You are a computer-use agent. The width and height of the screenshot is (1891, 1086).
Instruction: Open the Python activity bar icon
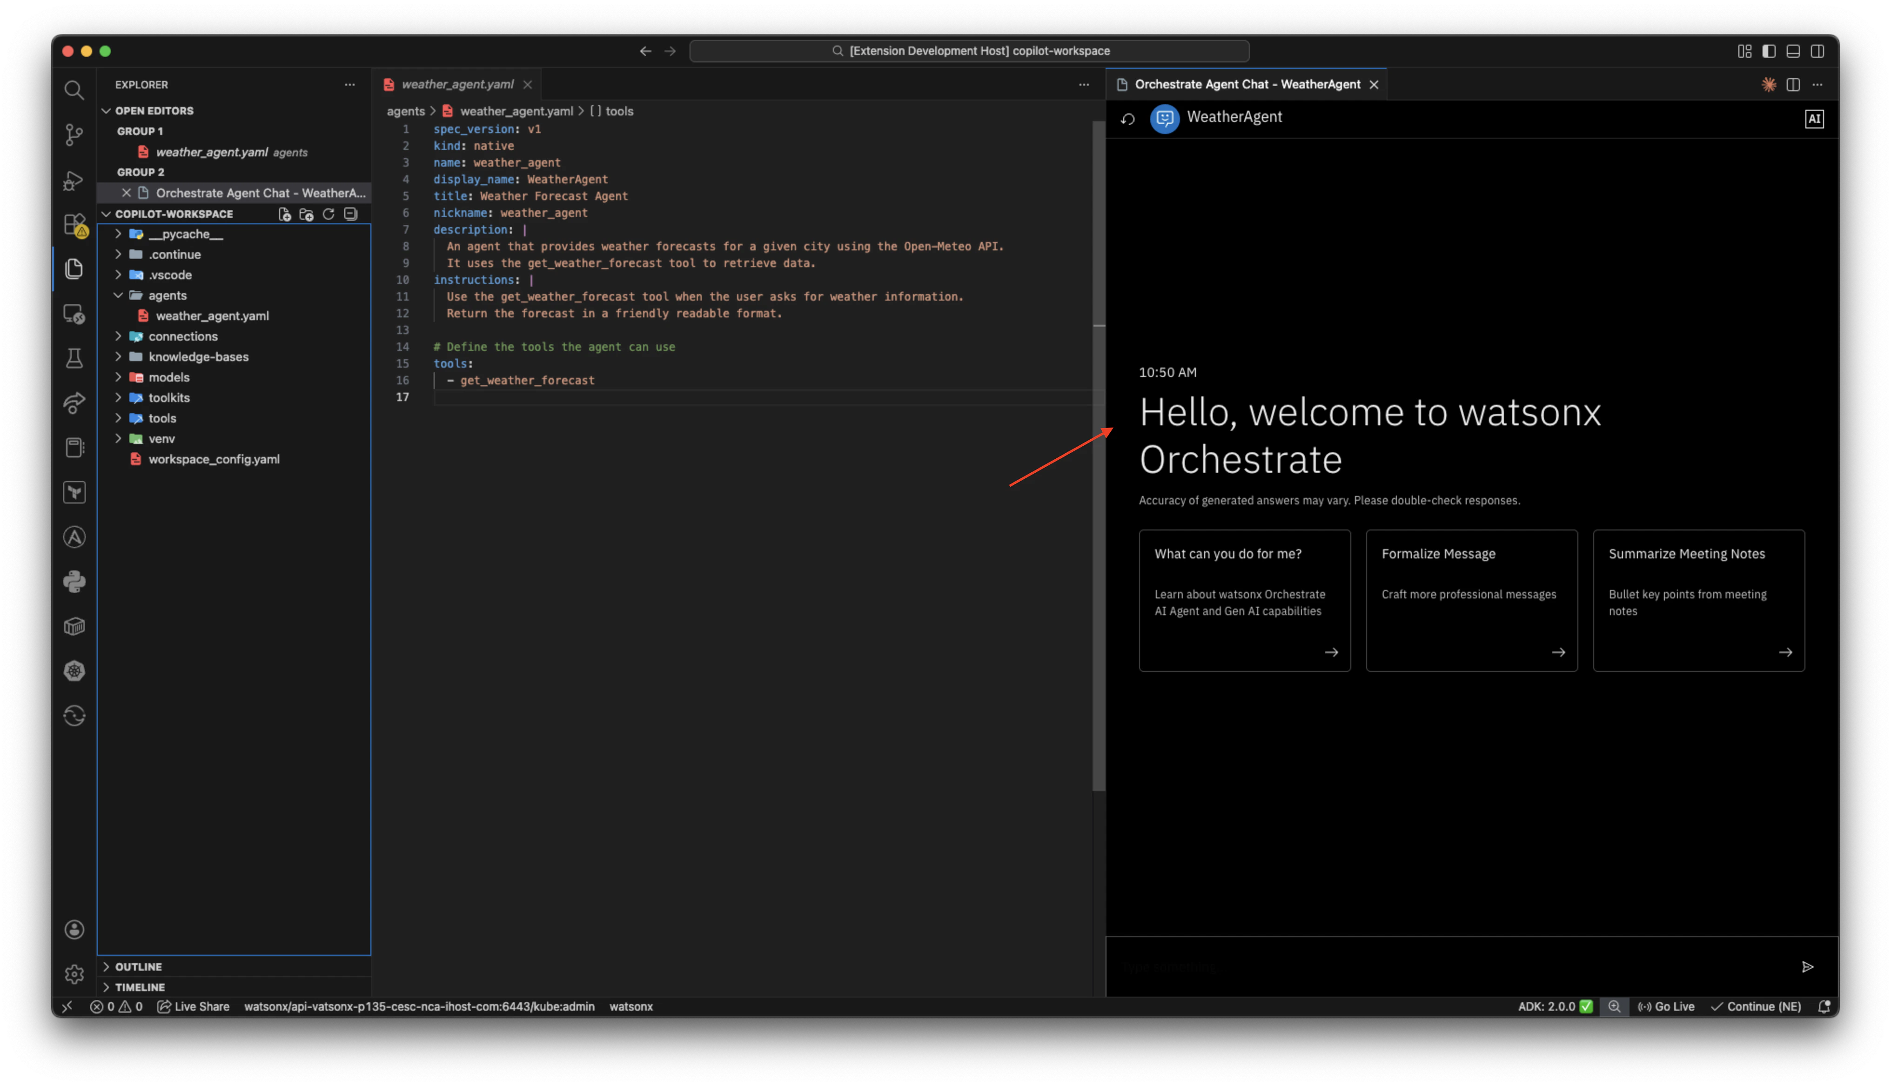74,582
